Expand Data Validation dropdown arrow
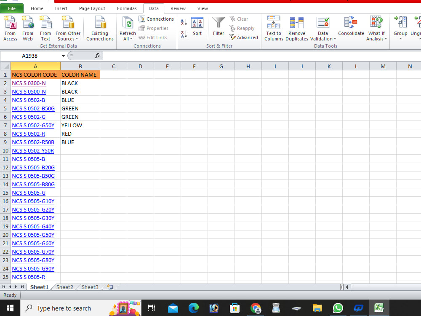421x316 pixels. coord(335,39)
